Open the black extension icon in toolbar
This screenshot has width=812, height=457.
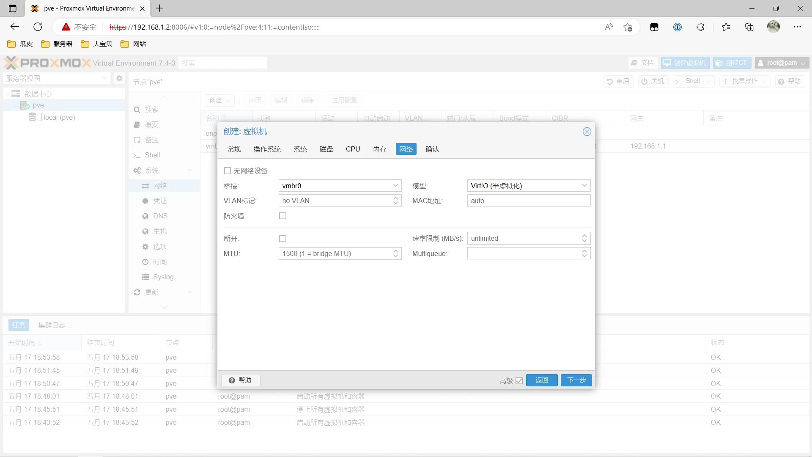point(654,27)
